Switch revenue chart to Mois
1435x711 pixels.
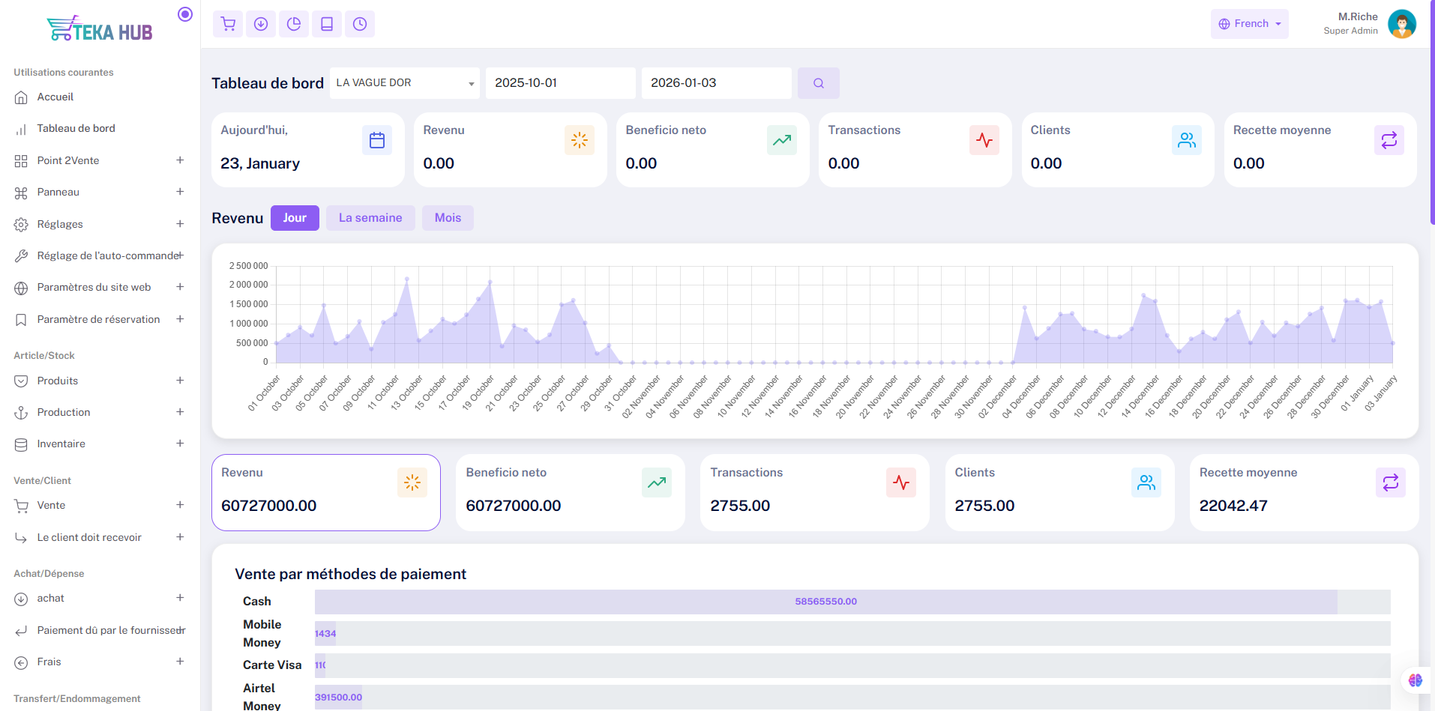[448, 218]
